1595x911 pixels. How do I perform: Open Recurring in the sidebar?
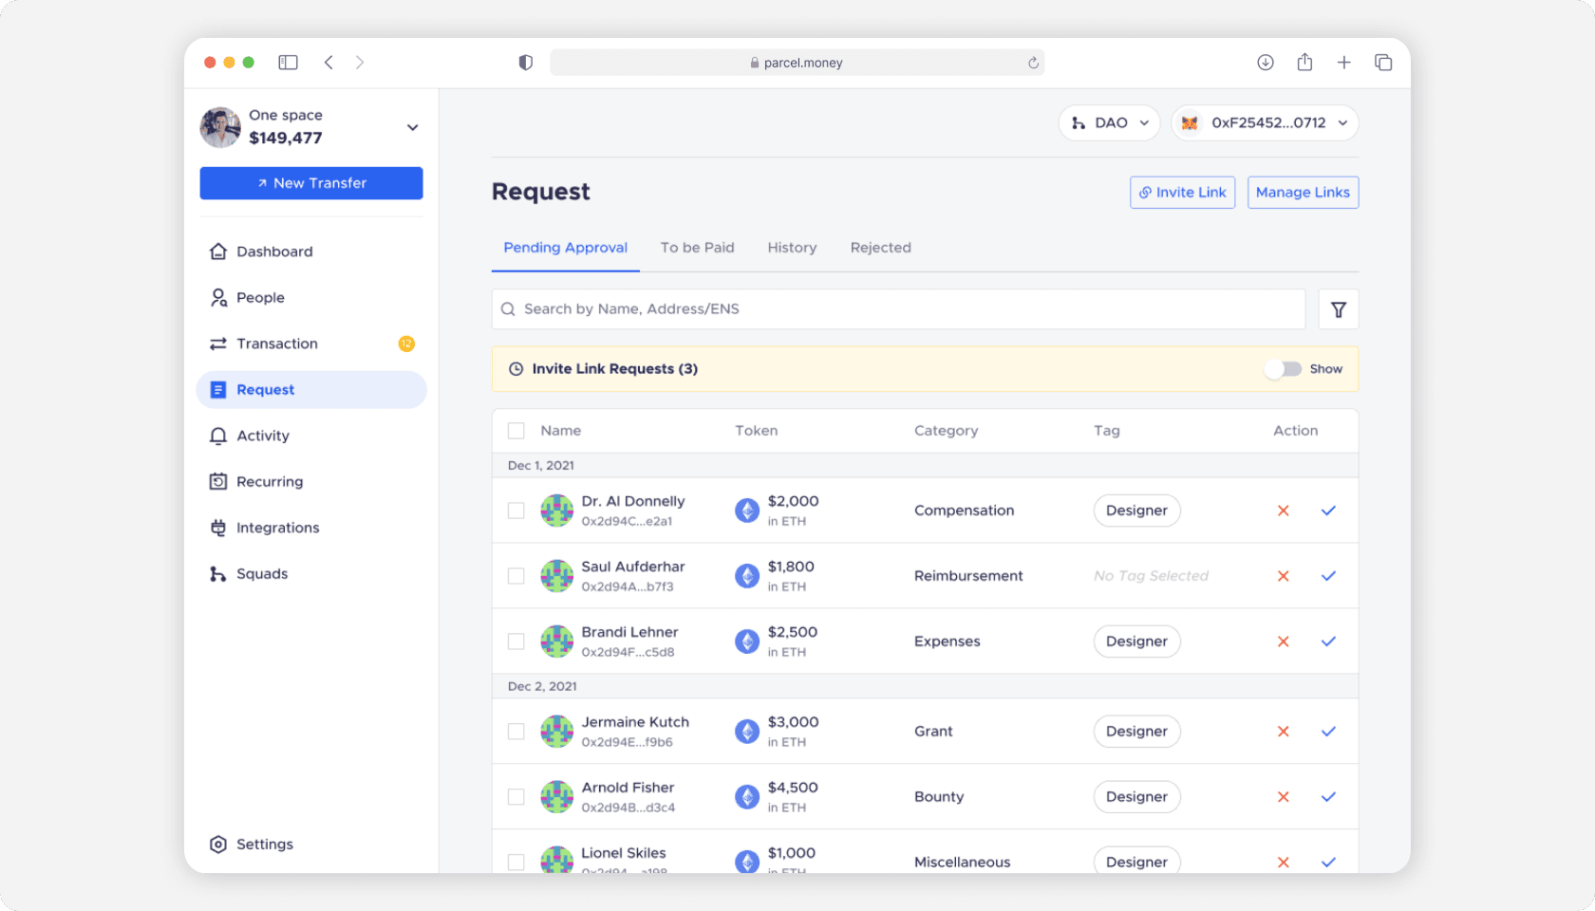pyautogui.click(x=311, y=482)
